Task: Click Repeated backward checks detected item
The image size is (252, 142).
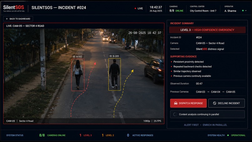Action: point(192,67)
